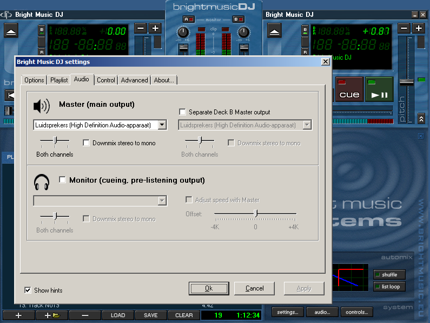
Task: Click the Monitor headphones icon
Action: tap(42, 182)
